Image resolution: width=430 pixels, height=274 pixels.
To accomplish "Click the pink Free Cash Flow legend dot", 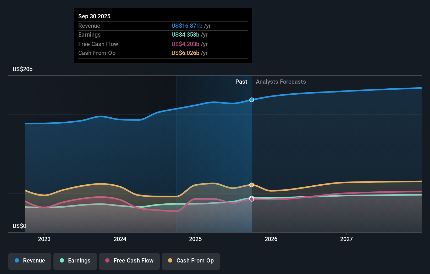I will [x=107, y=261].
